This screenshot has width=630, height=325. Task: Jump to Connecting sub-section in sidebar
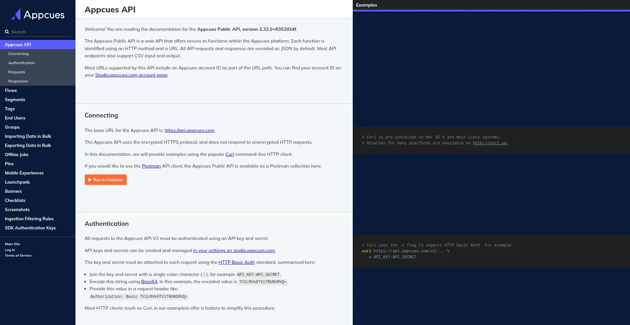[x=18, y=54]
